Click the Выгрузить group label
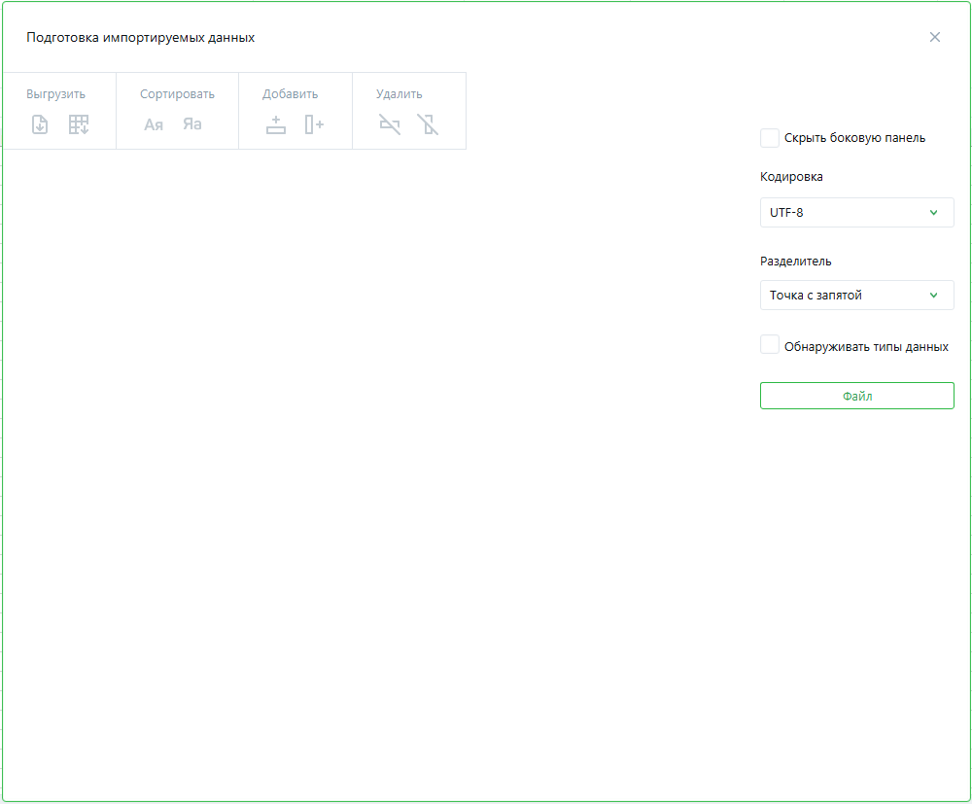The height and width of the screenshot is (804, 972). tap(55, 94)
